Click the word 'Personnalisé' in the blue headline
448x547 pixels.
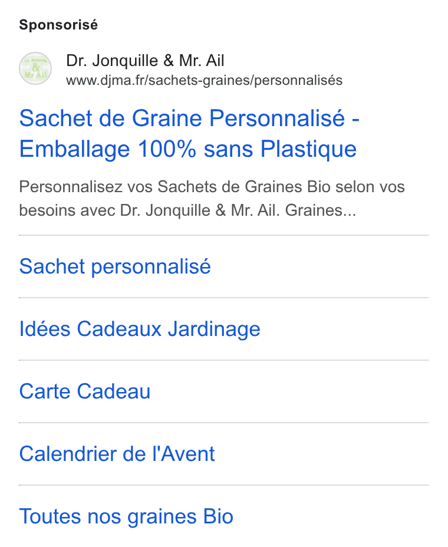pyautogui.click(x=277, y=118)
